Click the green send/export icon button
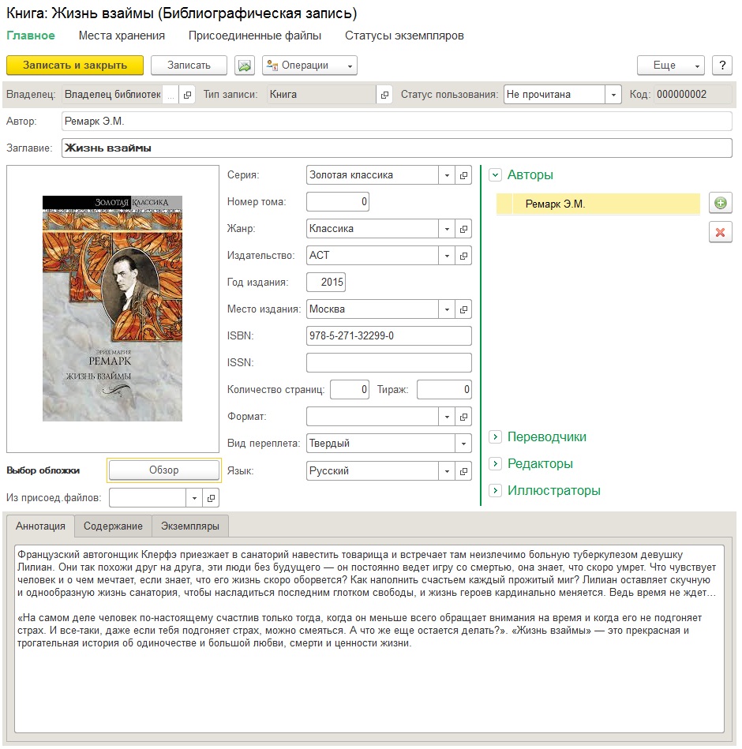 coord(244,66)
